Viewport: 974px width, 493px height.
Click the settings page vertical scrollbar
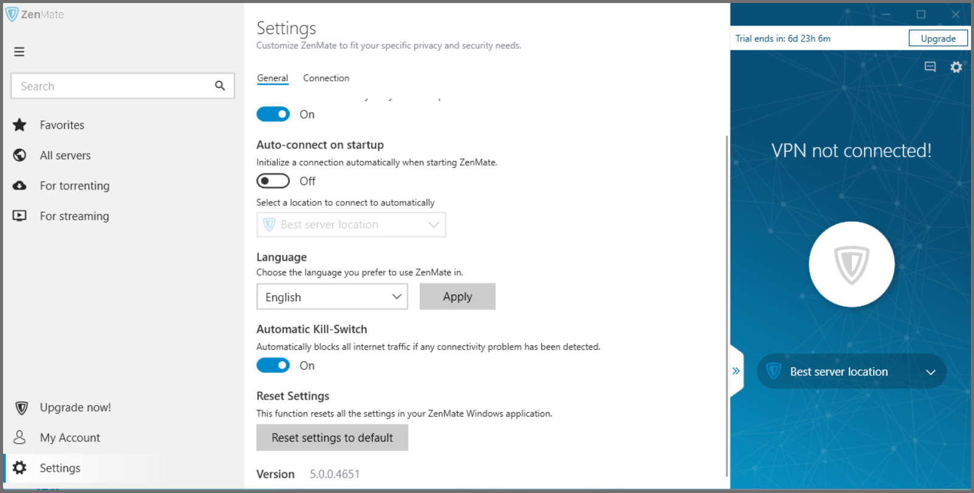tap(727, 305)
